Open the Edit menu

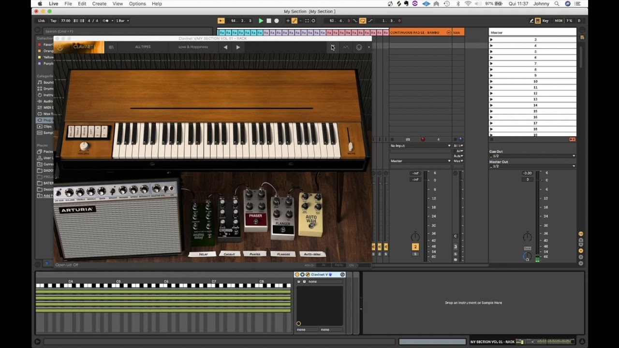[x=82, y=4]
